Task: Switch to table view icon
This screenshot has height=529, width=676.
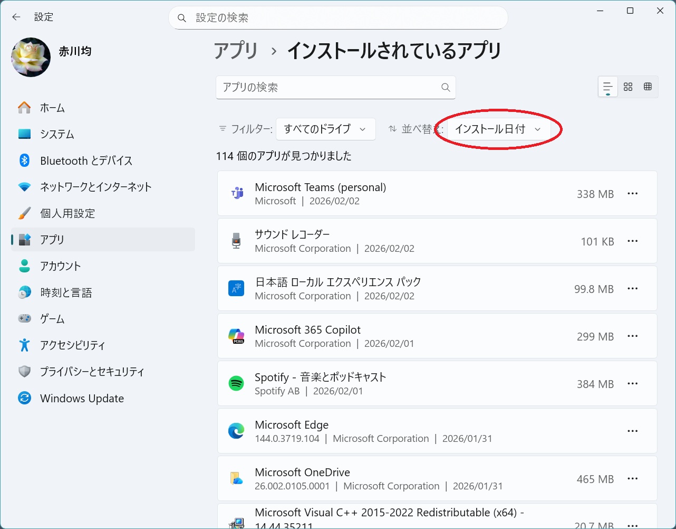Action: (648, 87)
